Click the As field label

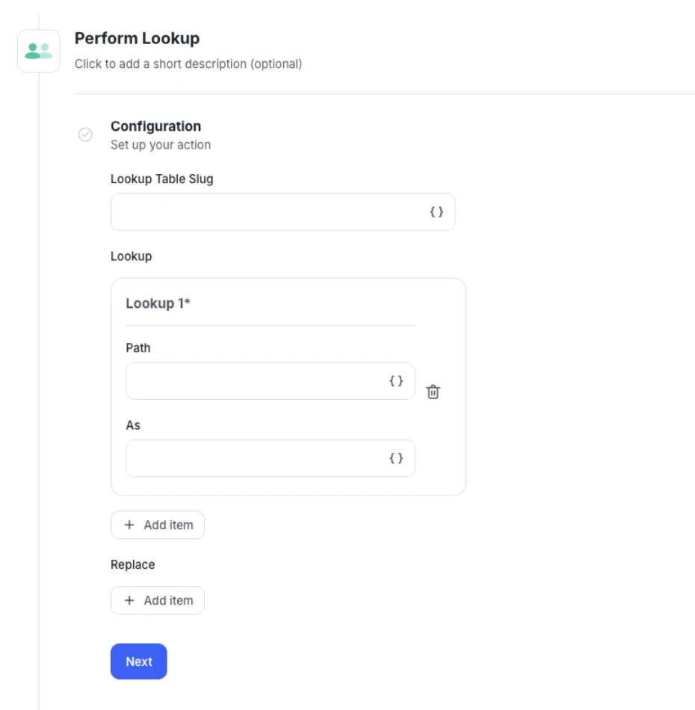[x=133, y=425]
